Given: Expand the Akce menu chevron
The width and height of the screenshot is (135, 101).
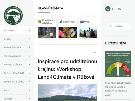Looking at the screenshot, I should (x=29, y=90).
